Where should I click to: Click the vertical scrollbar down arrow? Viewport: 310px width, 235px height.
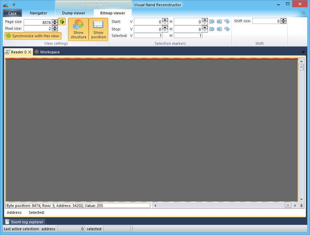tap(301, 199)
